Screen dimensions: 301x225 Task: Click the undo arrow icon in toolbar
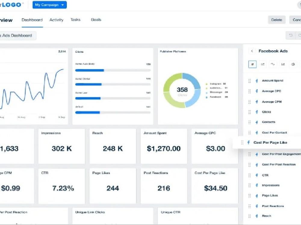[291, 35]
